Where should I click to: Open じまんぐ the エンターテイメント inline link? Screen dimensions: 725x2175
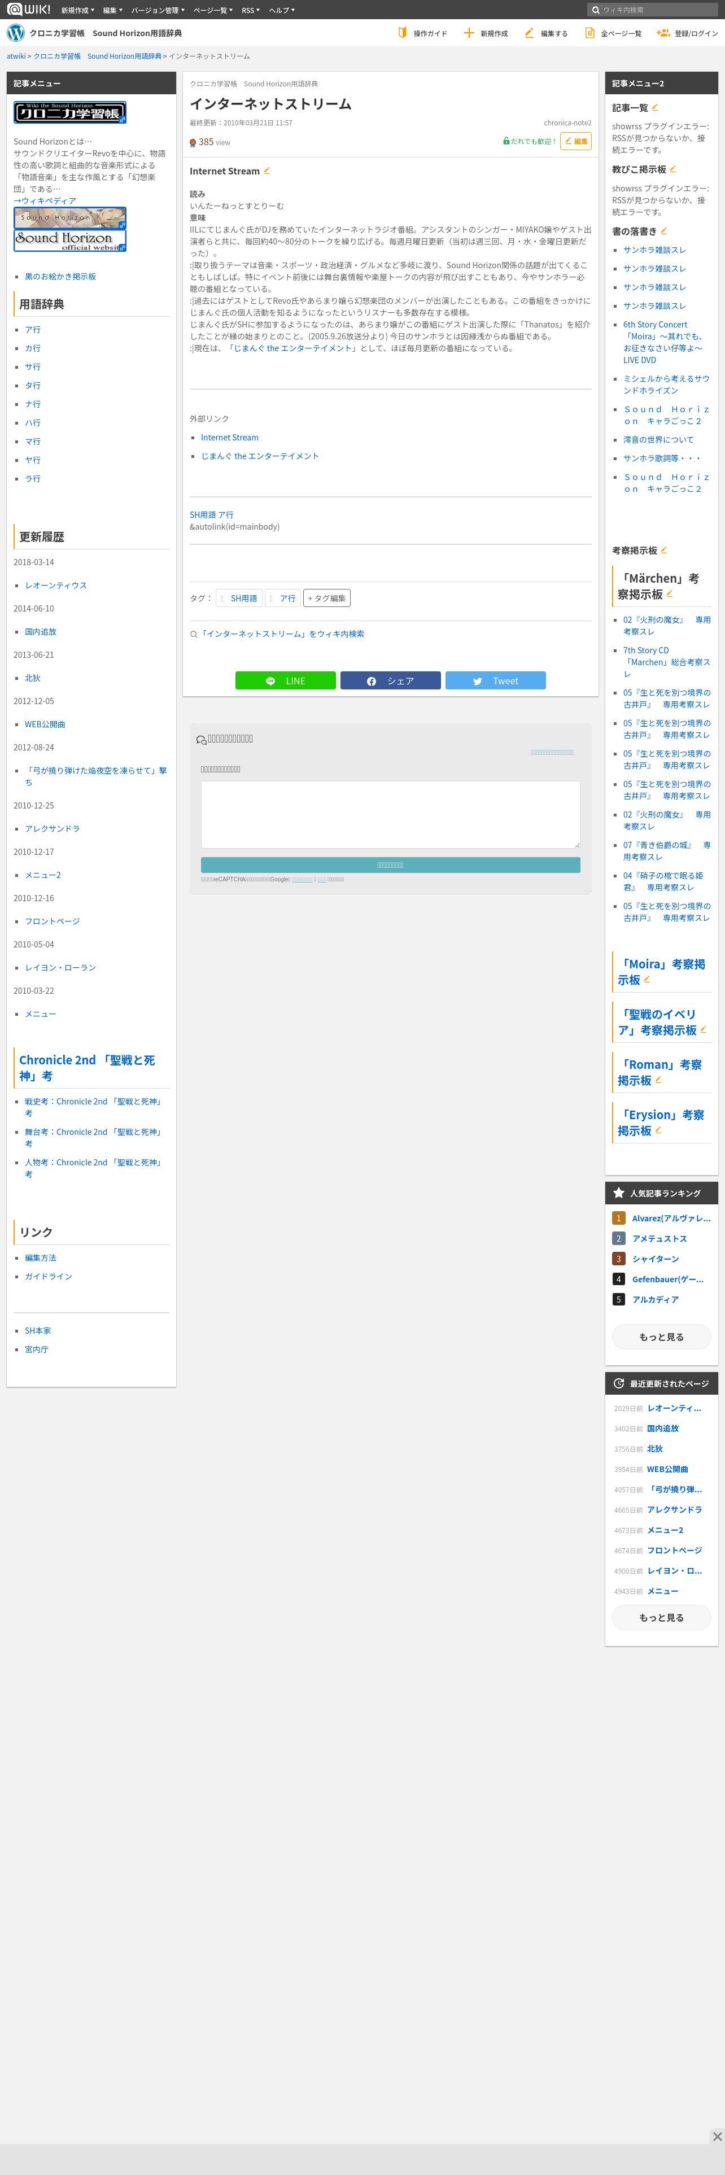coord(293,348)
